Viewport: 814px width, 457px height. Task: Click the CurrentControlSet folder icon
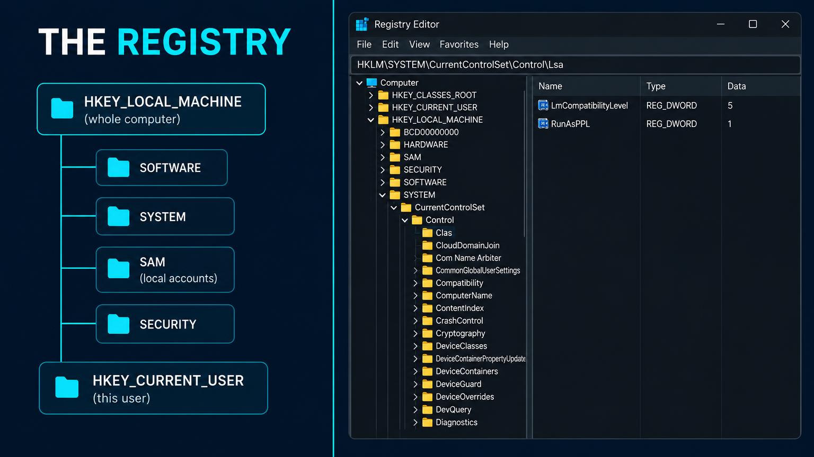click(406, 208)
